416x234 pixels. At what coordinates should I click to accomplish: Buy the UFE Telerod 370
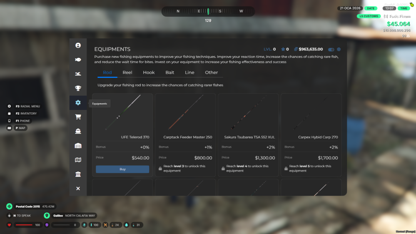(122, 169)
